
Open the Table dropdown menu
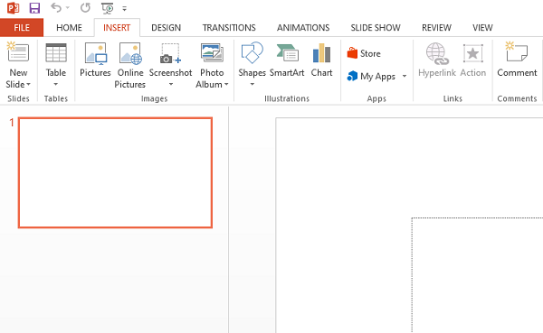click(56, 84)
